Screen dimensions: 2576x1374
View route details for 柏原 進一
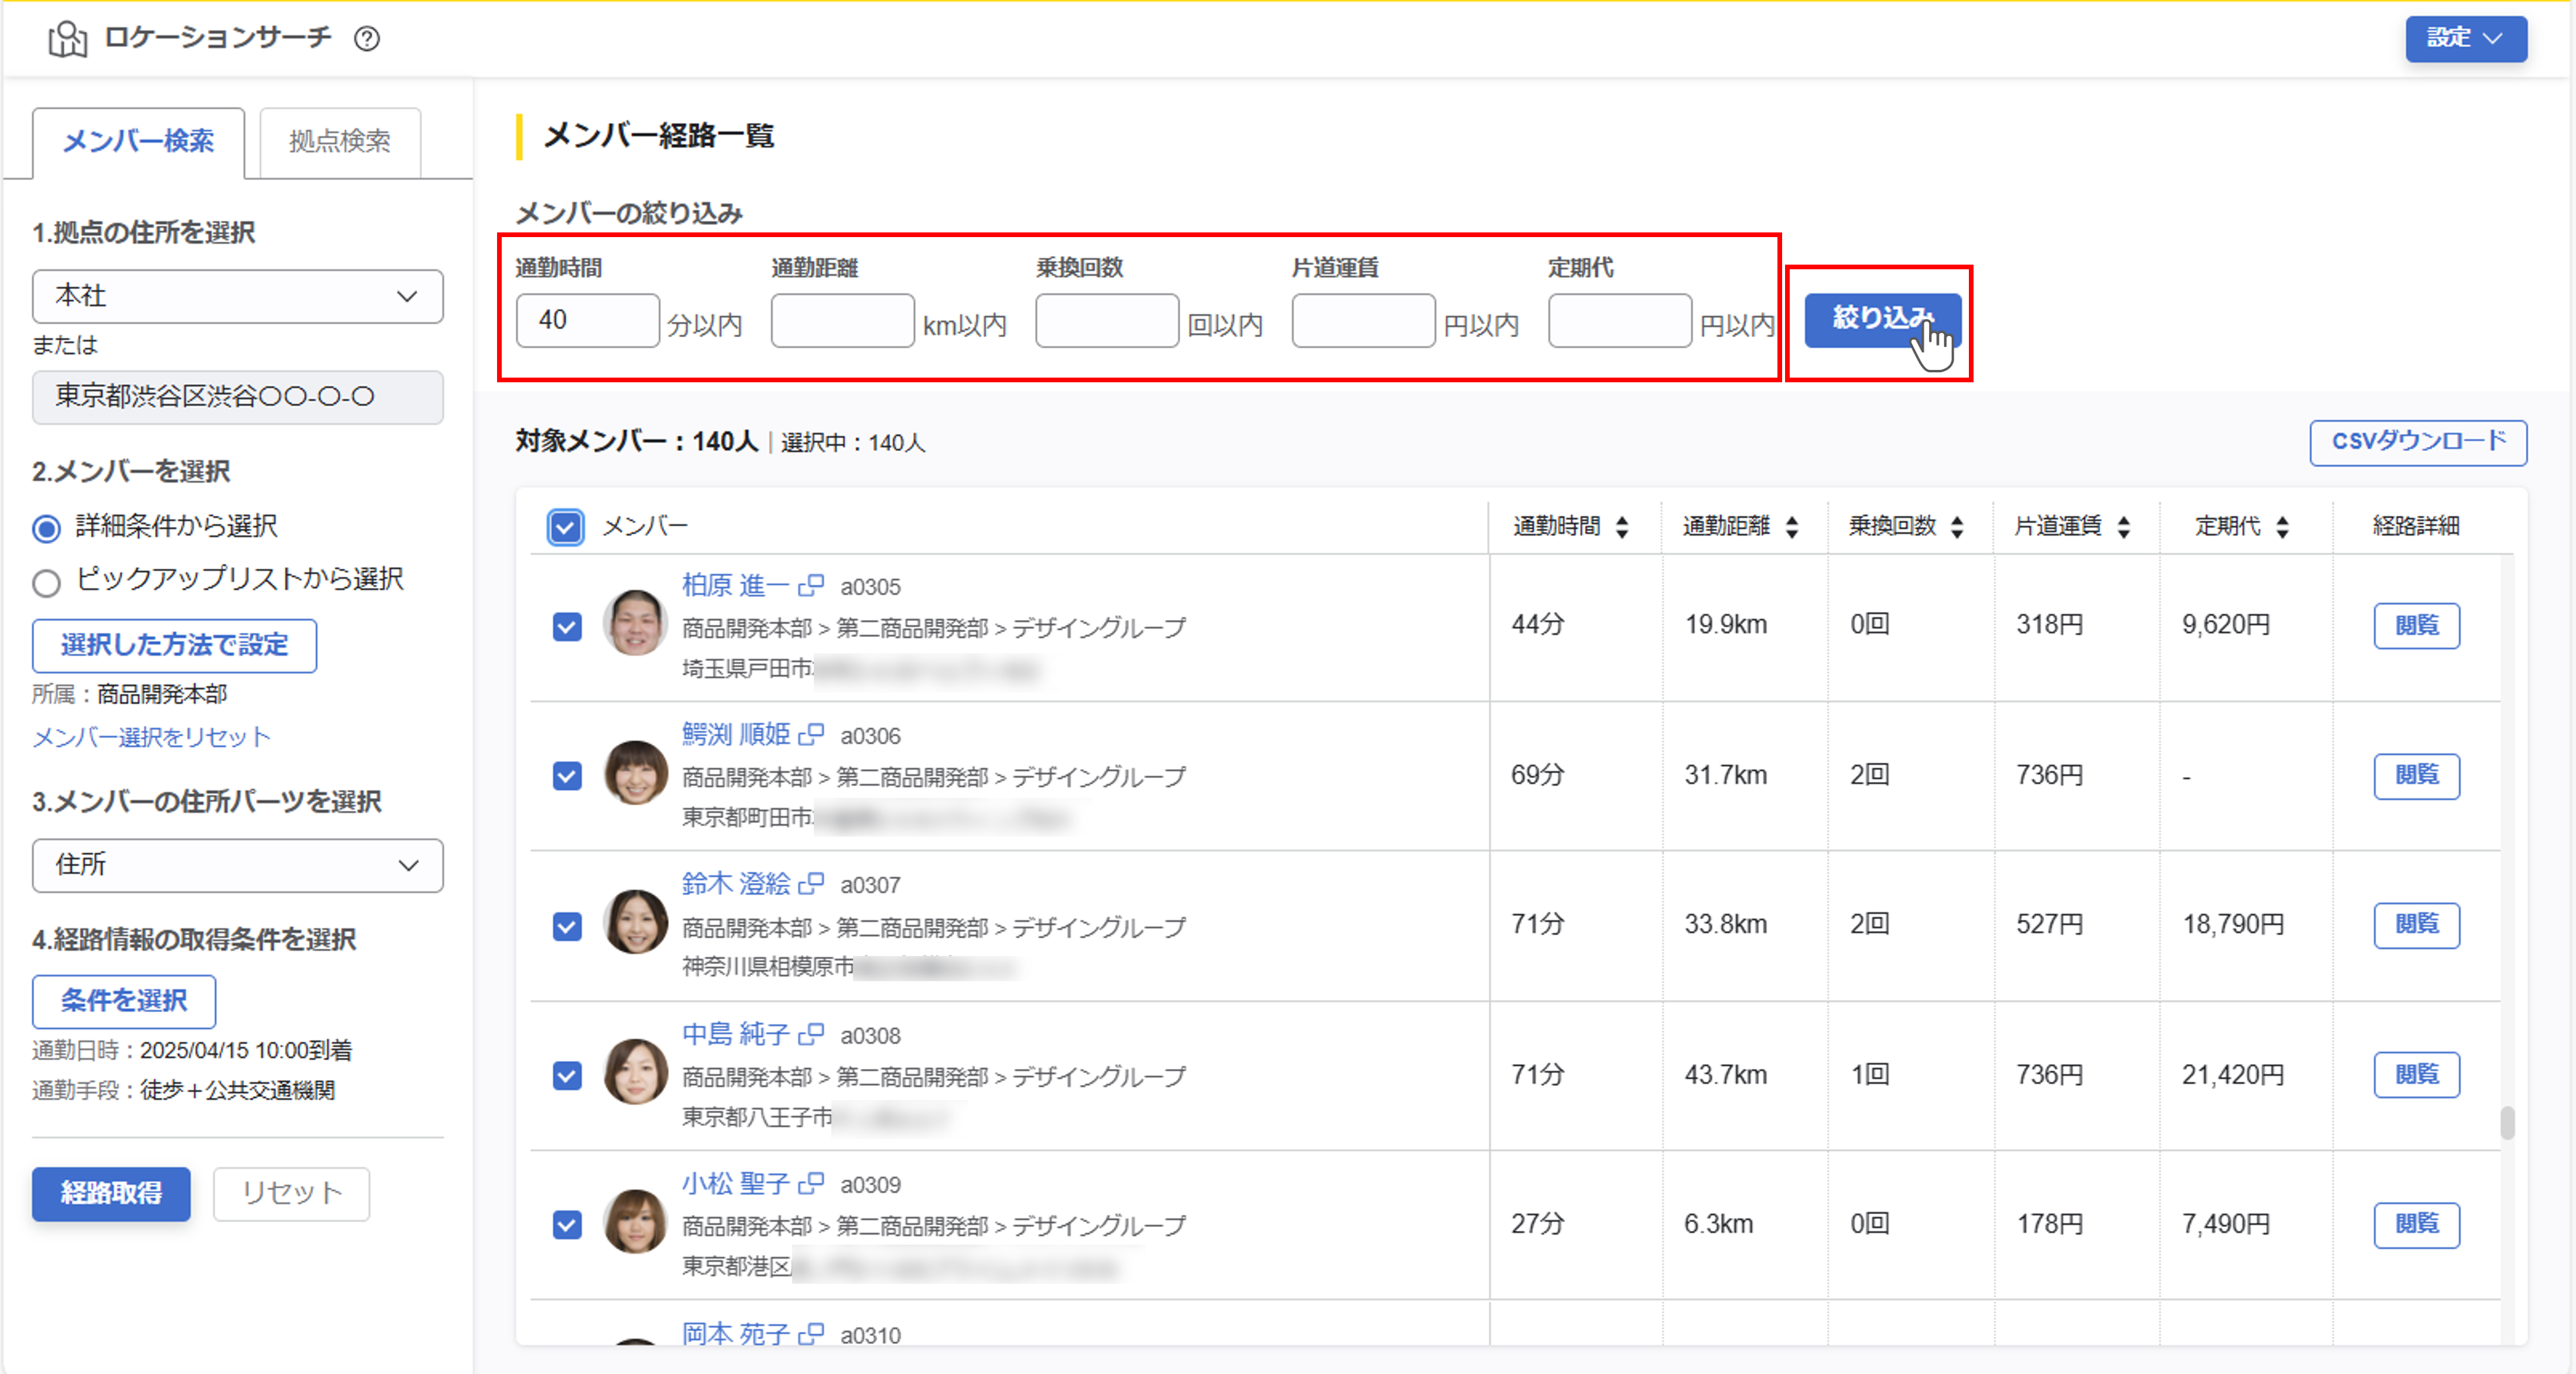[2416, 626]
